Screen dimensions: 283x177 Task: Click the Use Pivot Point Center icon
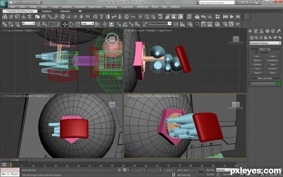(x=98, y=24)
